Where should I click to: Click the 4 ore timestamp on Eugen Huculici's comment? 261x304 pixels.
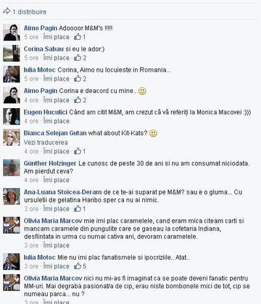[31, 121]
